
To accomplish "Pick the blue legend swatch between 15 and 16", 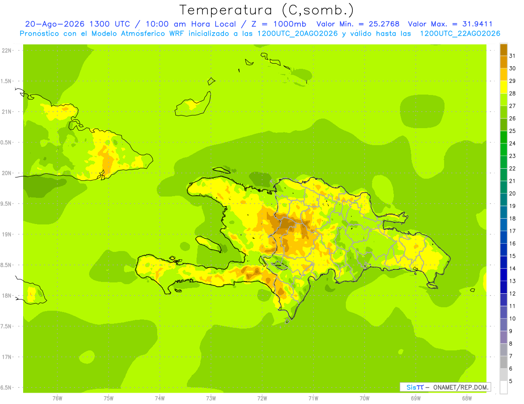I will pyautogui.click(x=503, y=250).
